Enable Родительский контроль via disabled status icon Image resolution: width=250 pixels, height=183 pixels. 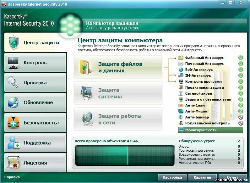click(x=241, y=123)
